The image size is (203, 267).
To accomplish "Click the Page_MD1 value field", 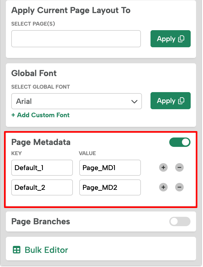I will tap(110, 168).
